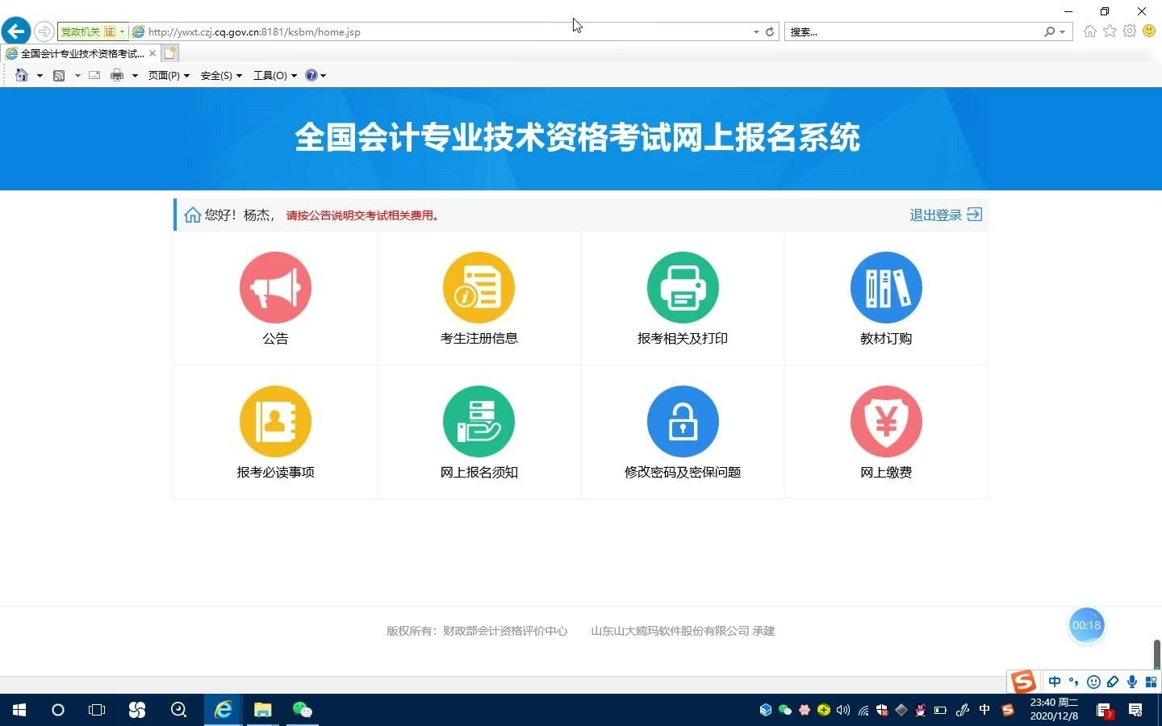The image size is (1162, 726).
Task: Open 考生注册信息 candidate registration info icon
Action: pyautogui.click(x=479, y=287)
